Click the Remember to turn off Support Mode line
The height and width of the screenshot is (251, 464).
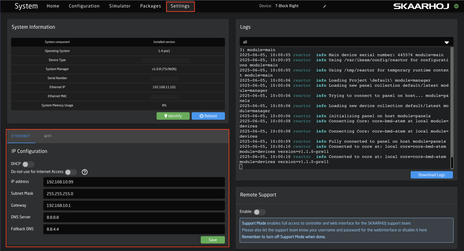click(284, 237)
